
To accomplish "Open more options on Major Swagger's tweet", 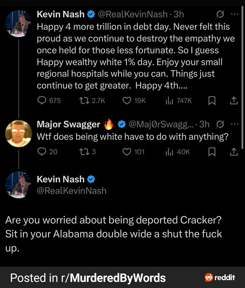I will click(235, 124).
